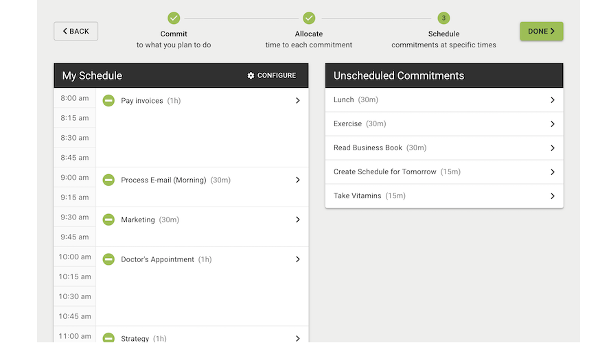
Task: Remove Pay invoices from schedule
Action: pos(108,101)
